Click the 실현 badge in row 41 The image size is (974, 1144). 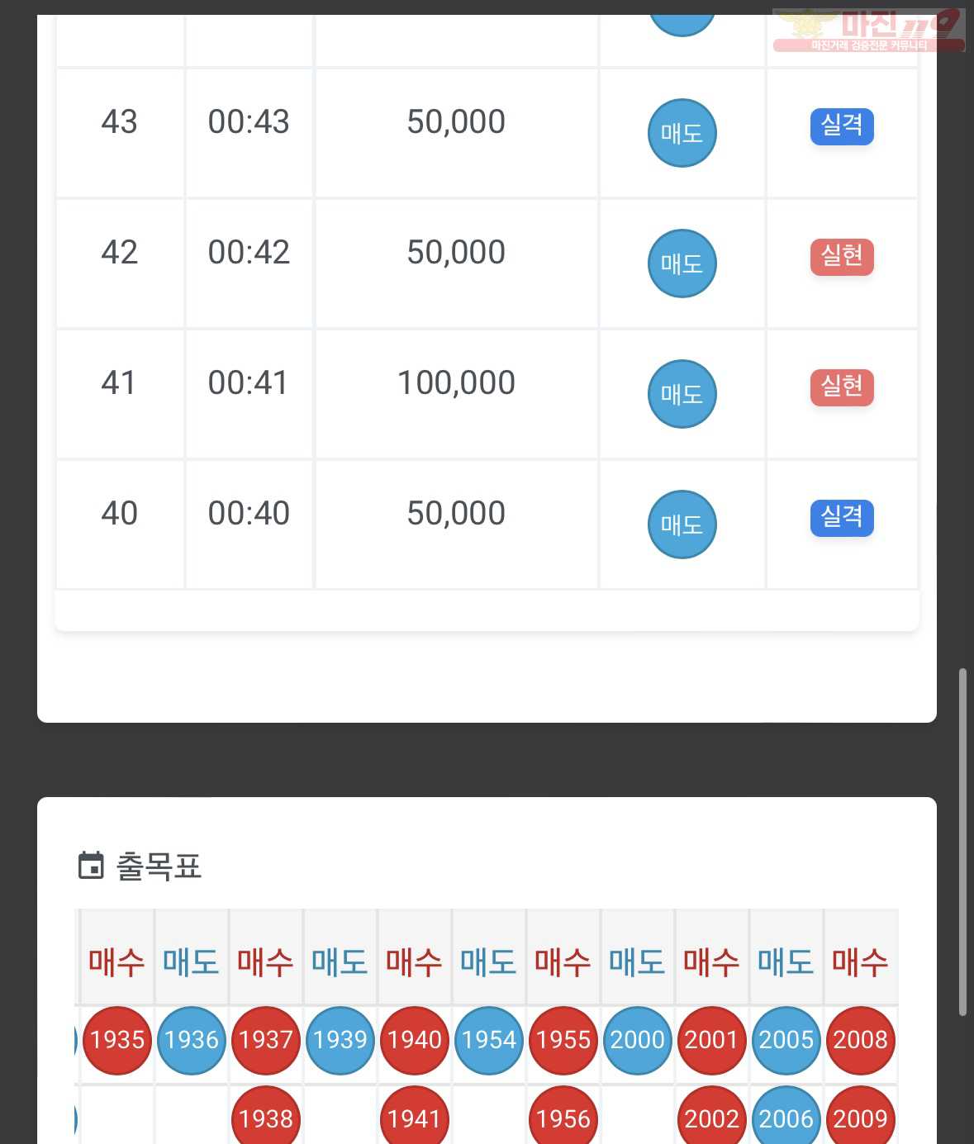(x=842, y=387)
